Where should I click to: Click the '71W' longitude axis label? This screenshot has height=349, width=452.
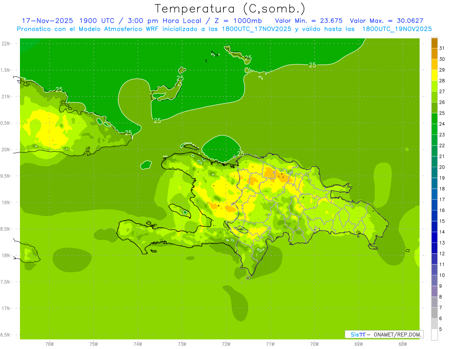pyautogui.click(x=270, y=344)
